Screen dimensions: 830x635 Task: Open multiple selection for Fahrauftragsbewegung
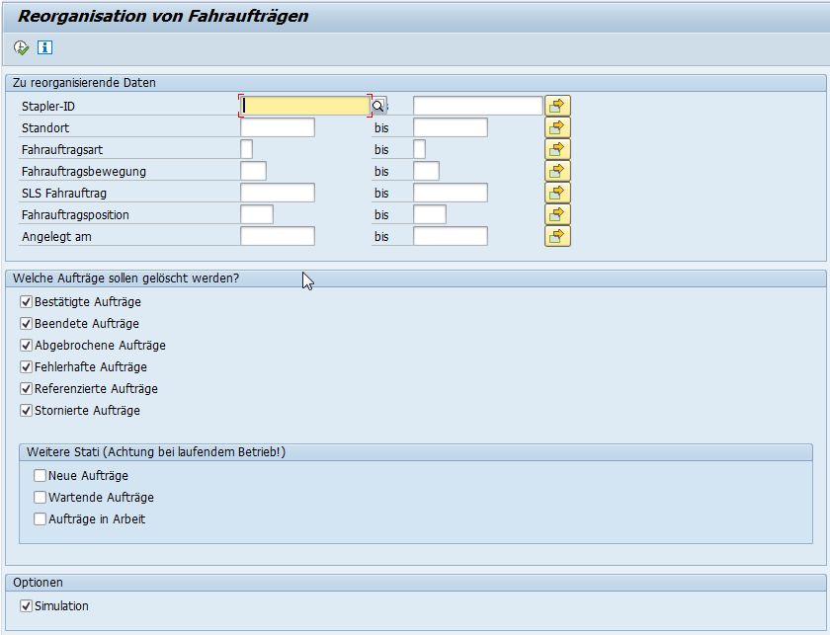point(557,171)
